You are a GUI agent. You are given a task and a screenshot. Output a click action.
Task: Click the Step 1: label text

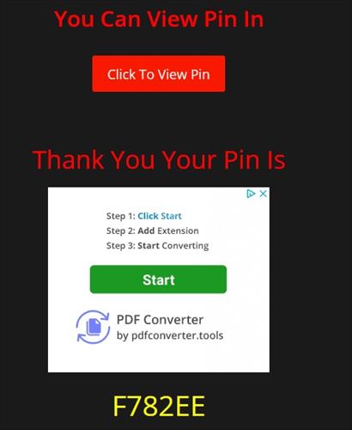120,216
